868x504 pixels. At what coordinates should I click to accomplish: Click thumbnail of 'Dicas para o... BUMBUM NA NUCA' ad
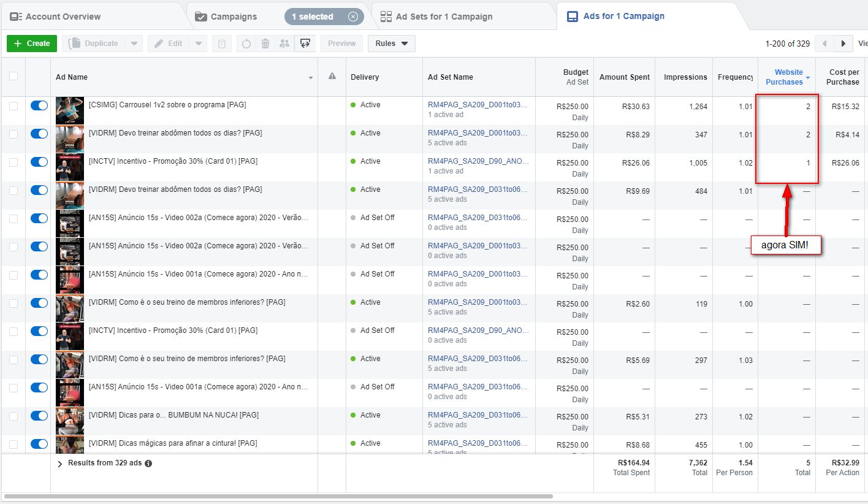coord(69,421)
